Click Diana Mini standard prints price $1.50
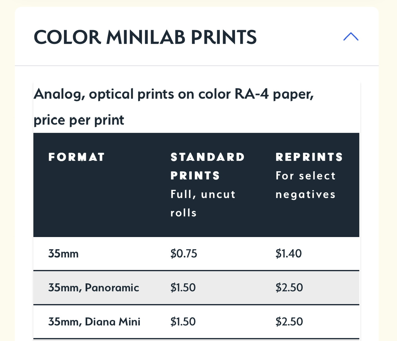The width and height of the screenshot is (397, 341). pos(183,322)
